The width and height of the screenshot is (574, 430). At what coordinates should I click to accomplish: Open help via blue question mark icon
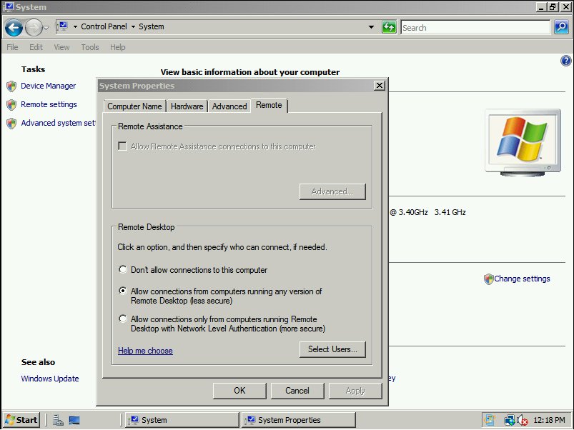pos(566,61)
